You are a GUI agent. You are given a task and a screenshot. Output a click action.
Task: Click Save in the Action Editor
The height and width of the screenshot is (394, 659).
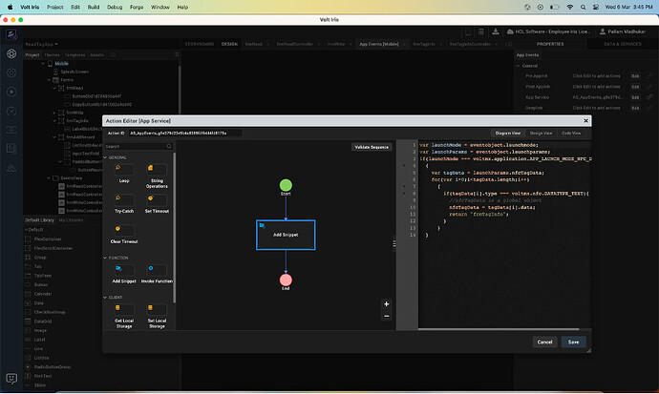tap(573, 342)
